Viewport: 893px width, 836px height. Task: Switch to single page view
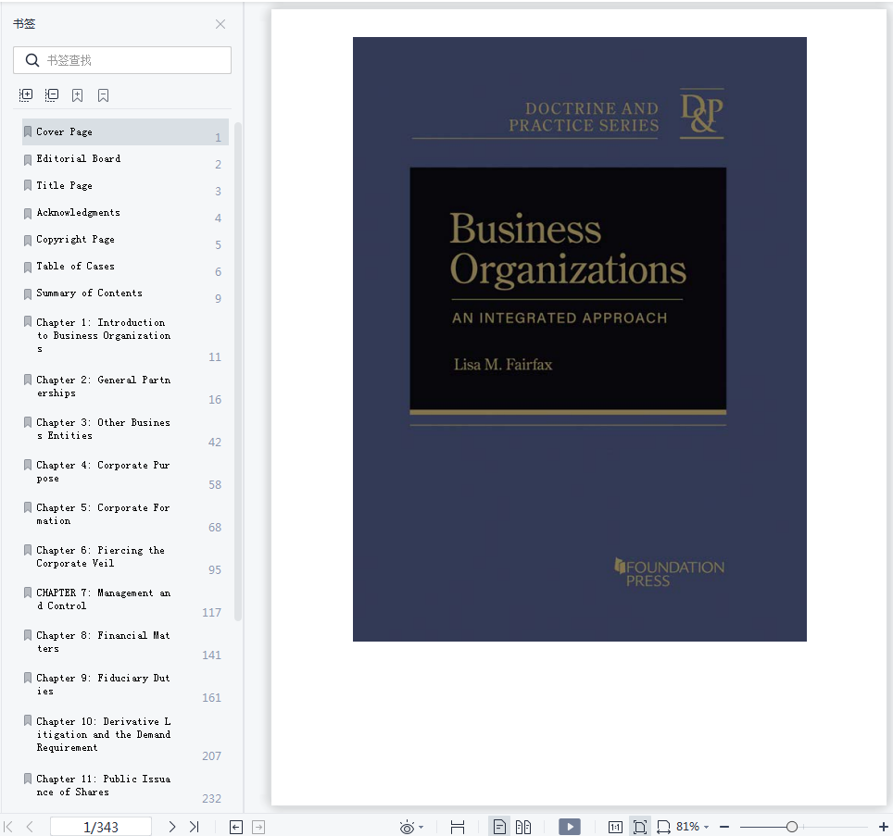pyautogui.click(x=499, y=827)
